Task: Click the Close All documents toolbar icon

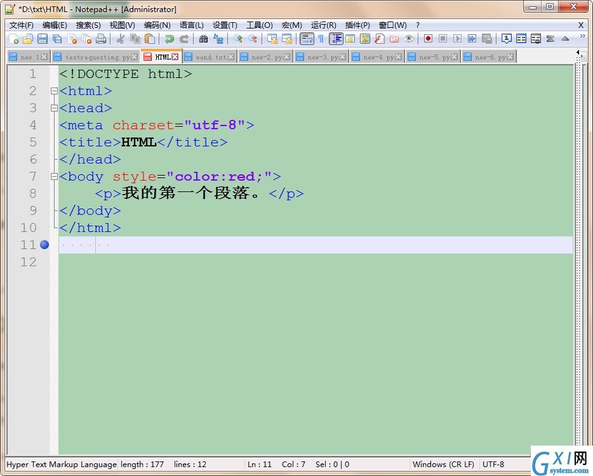Action: point(86,39)
